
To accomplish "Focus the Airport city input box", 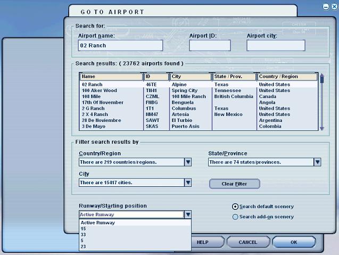I will point(276,46).
